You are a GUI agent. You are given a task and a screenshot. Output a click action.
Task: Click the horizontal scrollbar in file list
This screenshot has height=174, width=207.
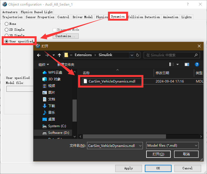point(124,136)
